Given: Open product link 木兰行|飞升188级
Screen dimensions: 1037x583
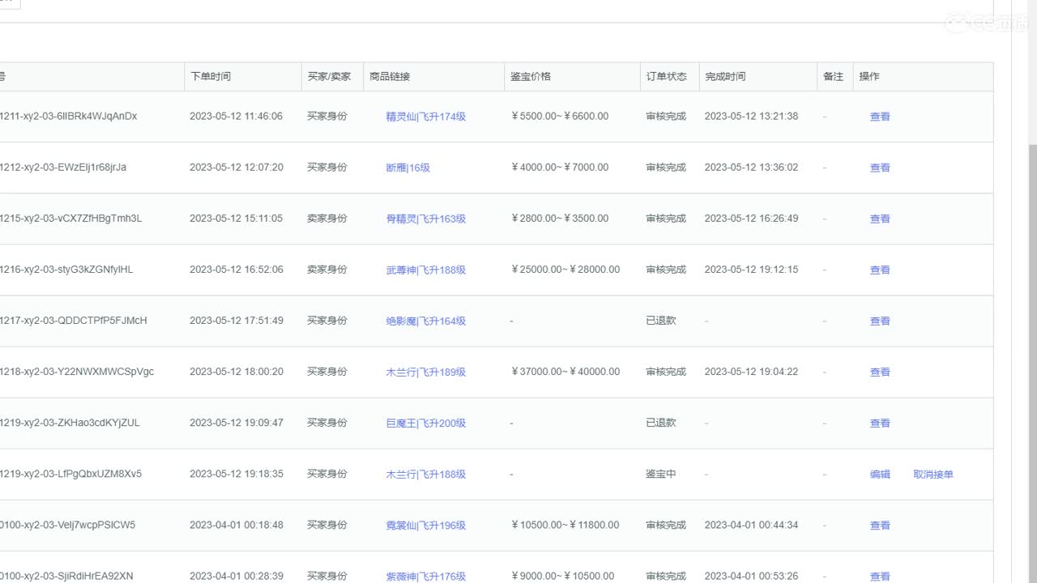Looking at the screenshot, I should coord(425,474).
